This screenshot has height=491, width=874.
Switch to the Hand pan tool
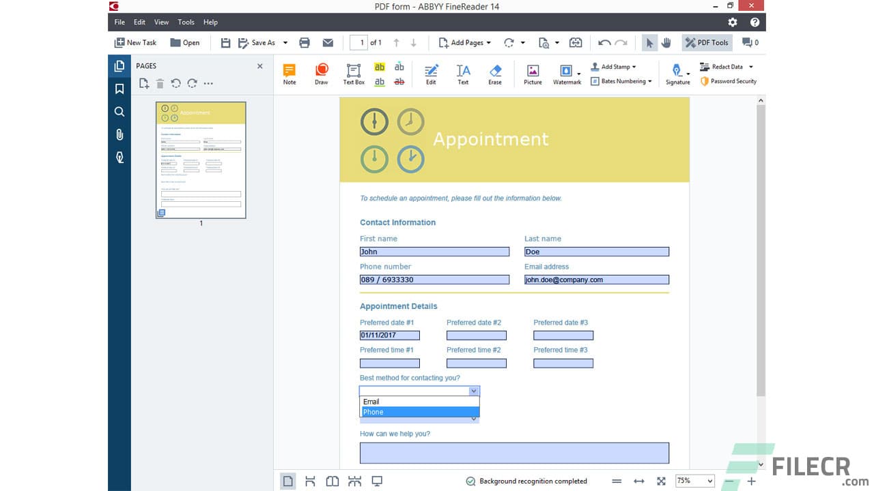tap(666, 42)
